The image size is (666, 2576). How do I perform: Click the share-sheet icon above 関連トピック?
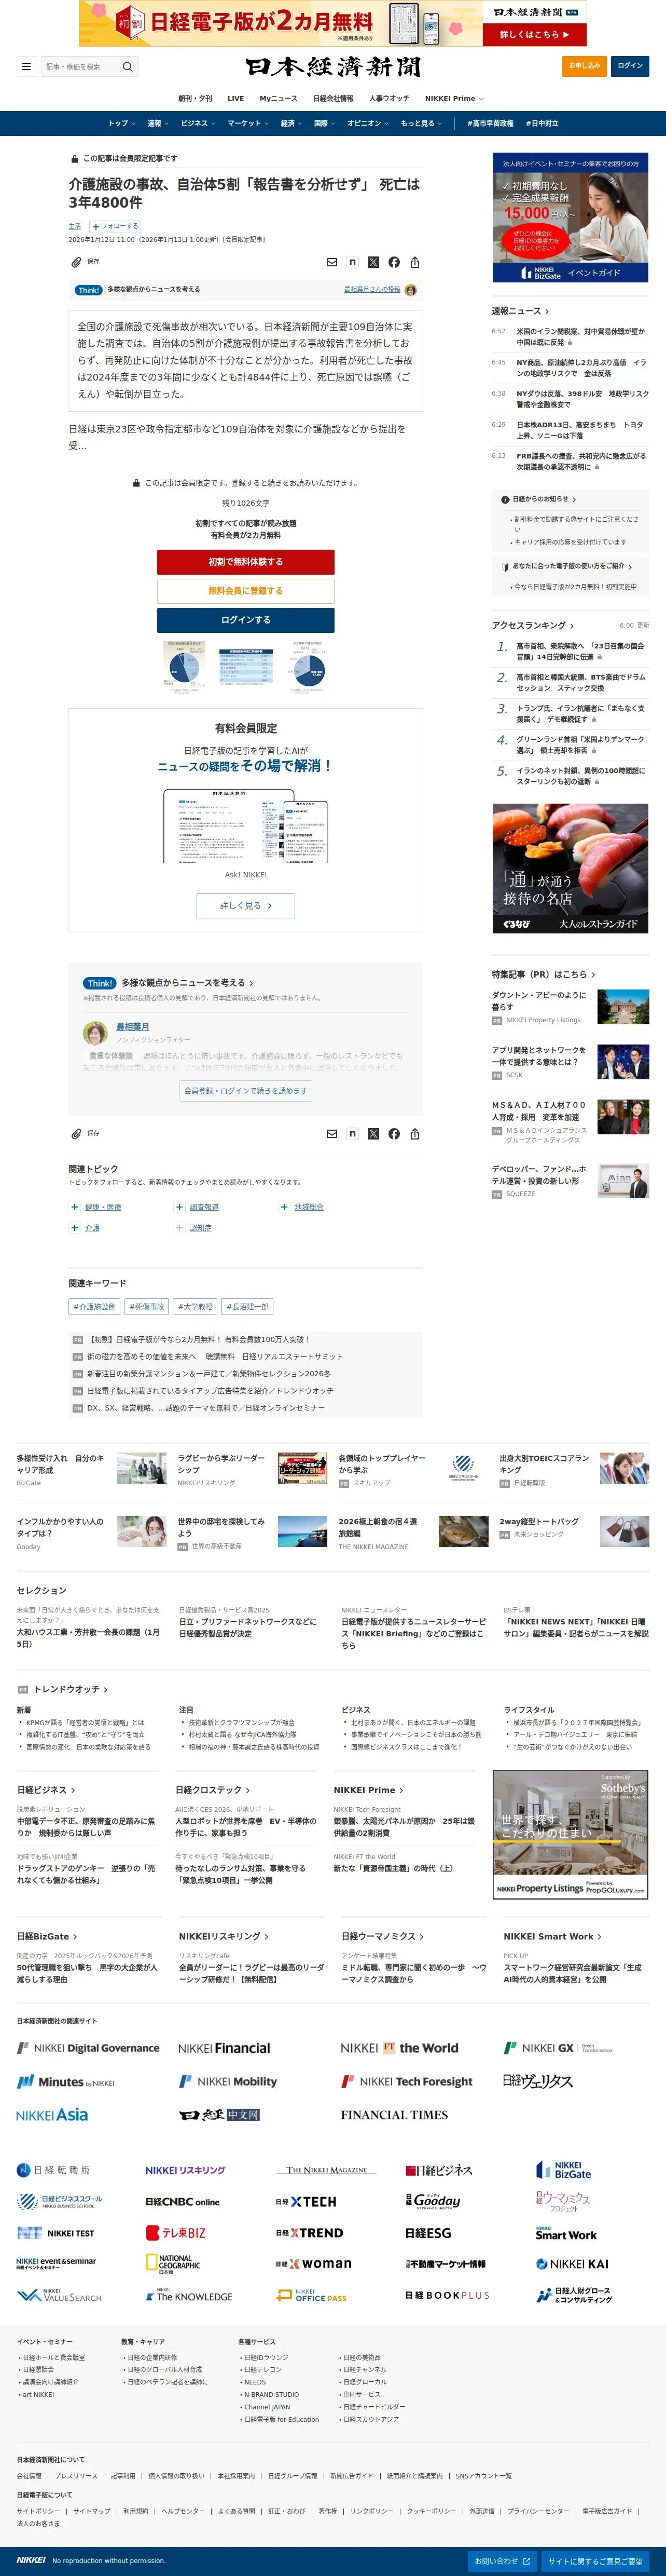tap(414, 1134)
